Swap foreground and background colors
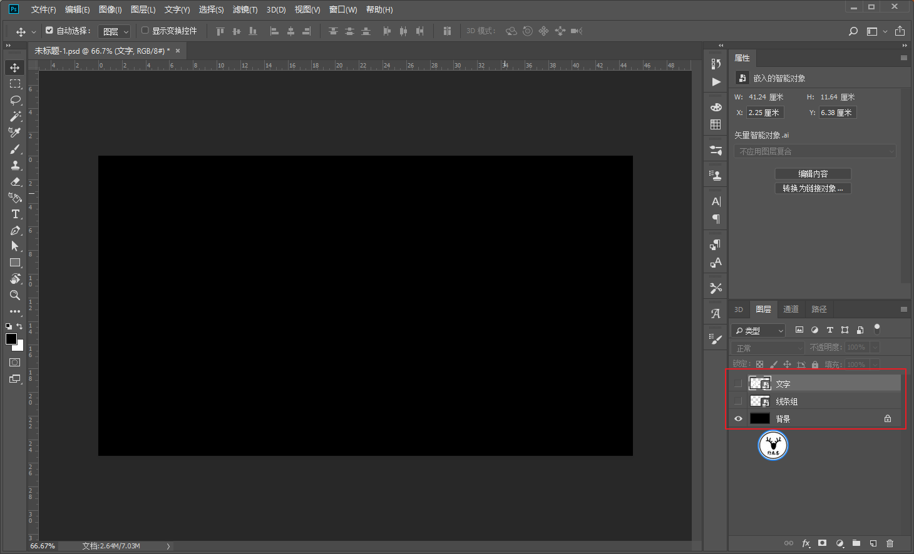This screenshot has height=554, width=914. pos(19,326)
